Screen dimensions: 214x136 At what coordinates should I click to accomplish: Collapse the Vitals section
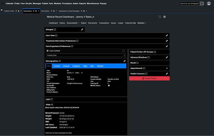(x=52, y=105)
